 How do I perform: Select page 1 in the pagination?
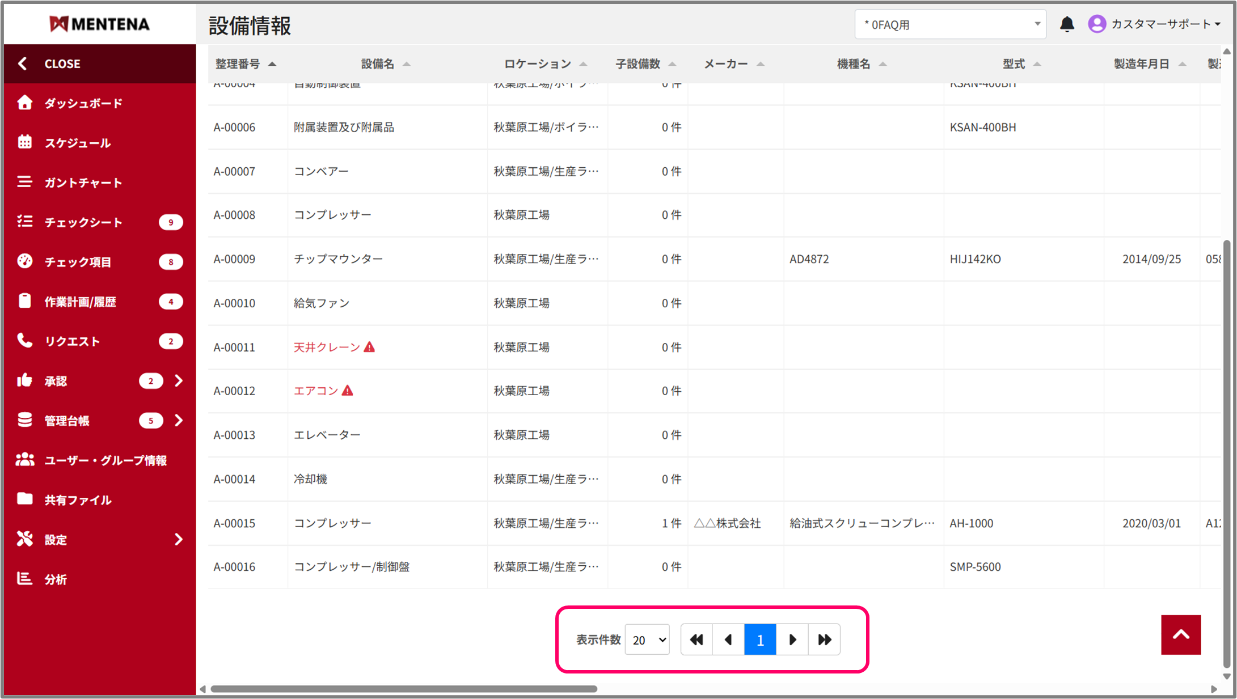[x=760, y=639]
